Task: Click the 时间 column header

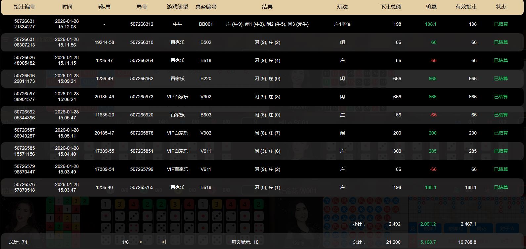Action: pyautogui.click(x=67, y=7)
